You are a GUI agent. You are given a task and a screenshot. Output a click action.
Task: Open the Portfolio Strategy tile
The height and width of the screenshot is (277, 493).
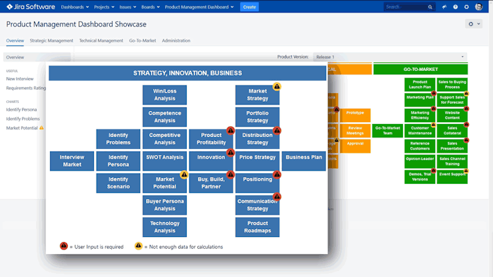tap(257, 117)
